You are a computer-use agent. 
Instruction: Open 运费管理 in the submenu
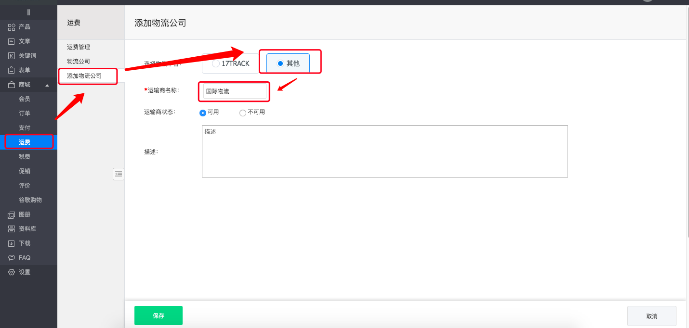(x=79, y=47)
